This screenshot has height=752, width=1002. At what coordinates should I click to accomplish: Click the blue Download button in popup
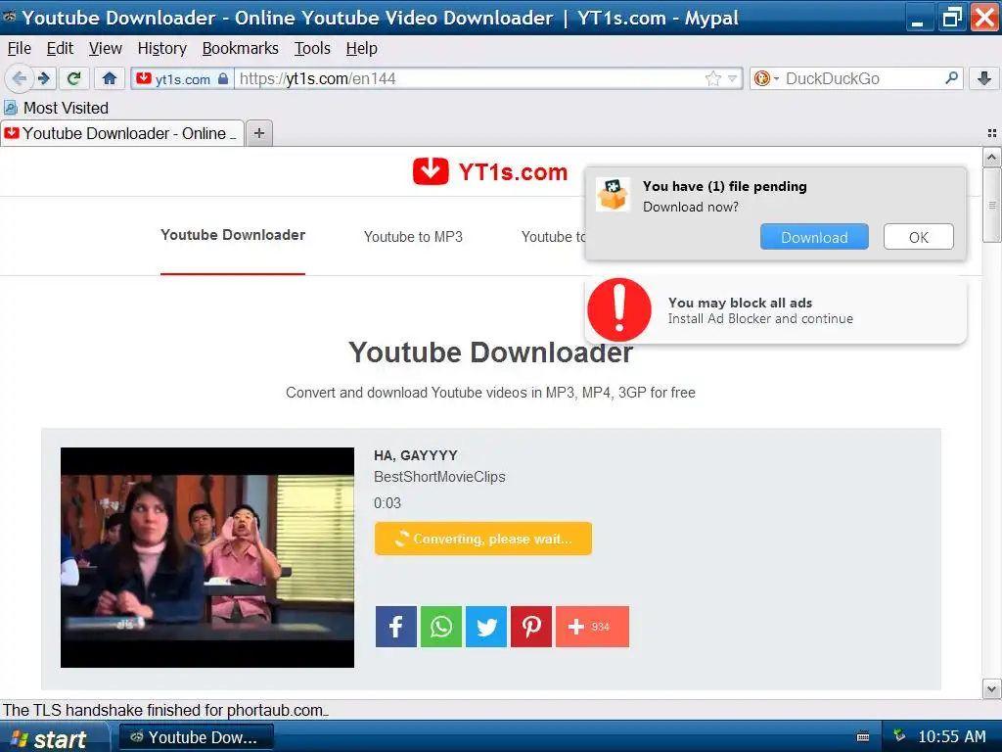point(814,237)
